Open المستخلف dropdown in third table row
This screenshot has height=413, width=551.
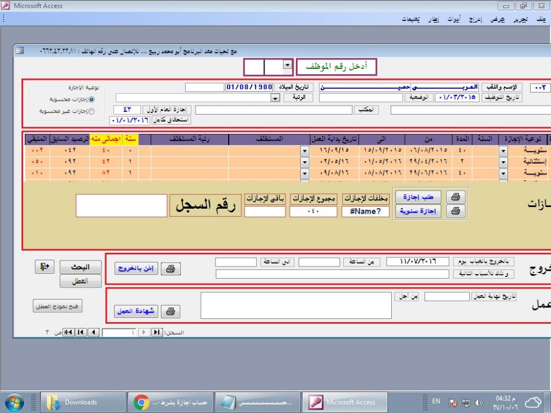tap(304, 173)
